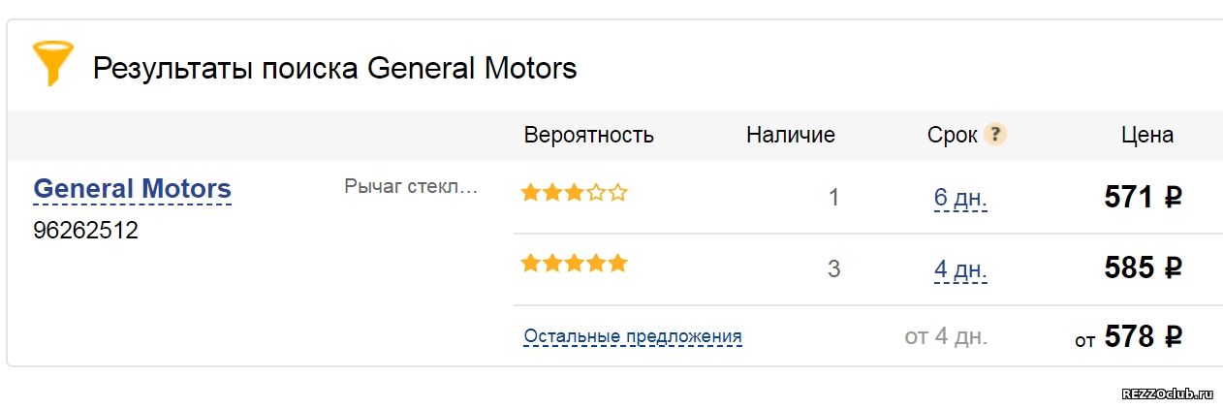Click the yellow funnel filter icon
This screenshot has height=409, width=1223.
(52, 63)
